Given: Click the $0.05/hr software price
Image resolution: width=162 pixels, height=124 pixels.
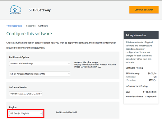Looking at the screenshot, I should point(152,73).
